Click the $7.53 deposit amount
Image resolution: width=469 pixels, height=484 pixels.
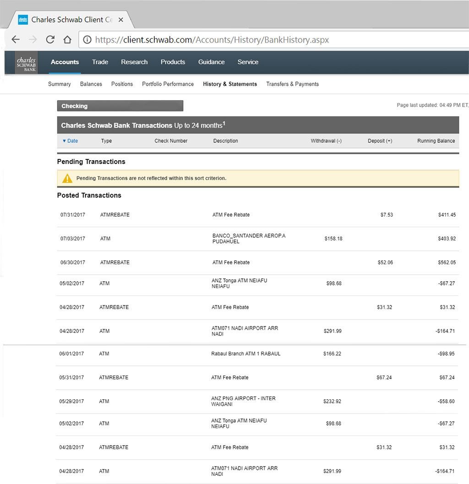387,215
